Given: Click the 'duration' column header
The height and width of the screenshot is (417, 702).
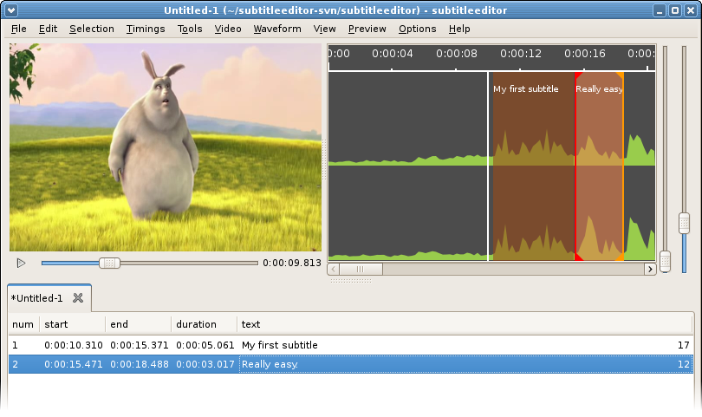Looking at the screenshot, I should pos(204,324).
